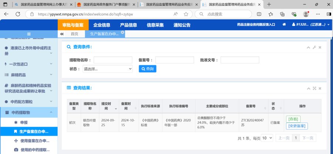Toggle the browser sidebar icon
This screenshot has height=154, width=333.
coord(329,14)
